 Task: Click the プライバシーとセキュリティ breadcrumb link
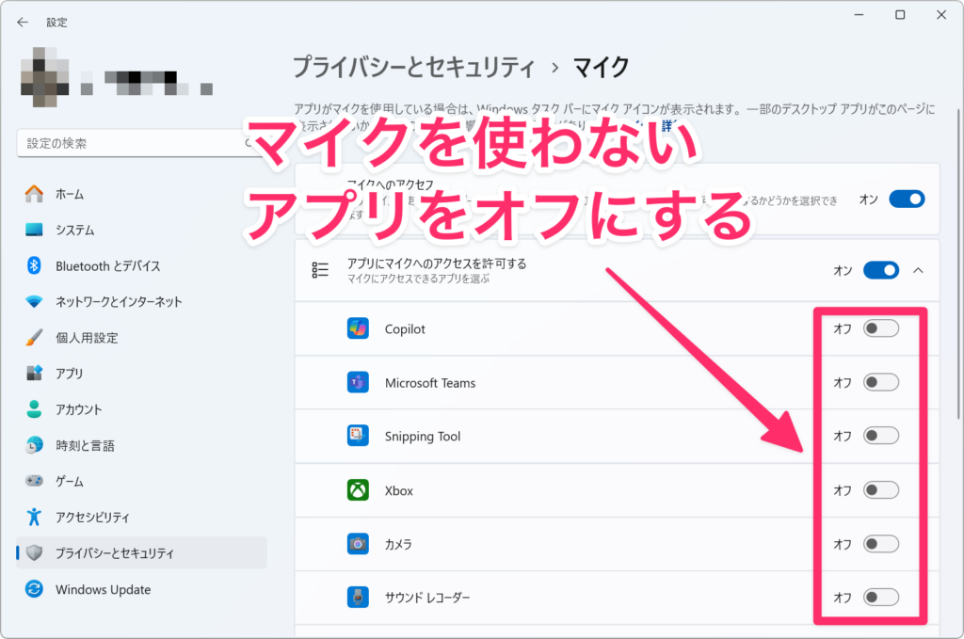(x=414, y=67)
